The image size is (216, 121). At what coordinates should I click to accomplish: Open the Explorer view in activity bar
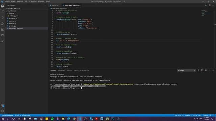tap(3, 6)
